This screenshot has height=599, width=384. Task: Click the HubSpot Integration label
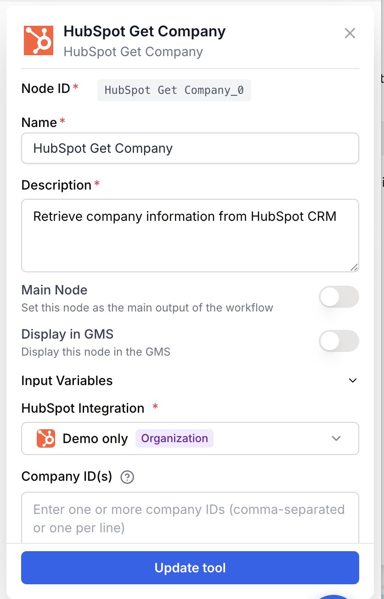[x=83, y=408]
